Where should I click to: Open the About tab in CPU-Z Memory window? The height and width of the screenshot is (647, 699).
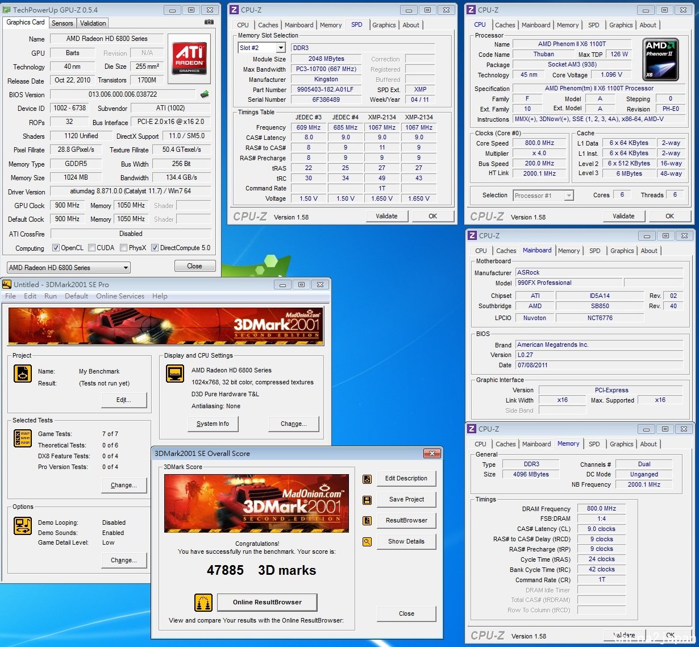coord(648,444)
